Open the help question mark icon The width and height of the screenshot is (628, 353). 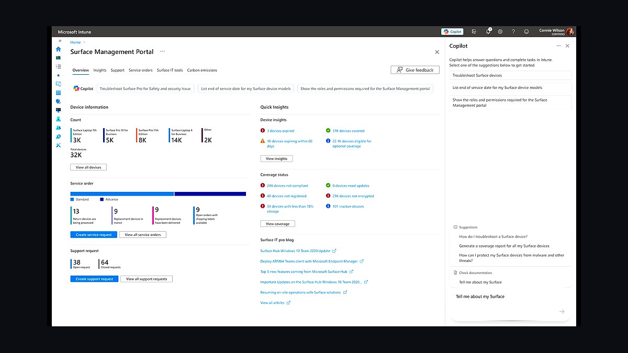pos(513,31)
